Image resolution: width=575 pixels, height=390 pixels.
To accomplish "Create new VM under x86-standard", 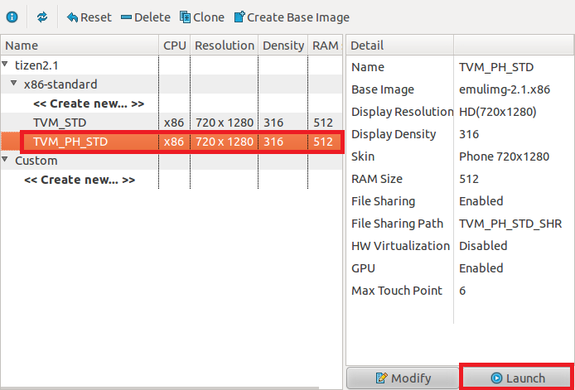I will pos(89,104).
